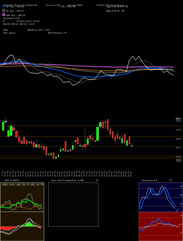
Task: Open the MACD histogram chart thumbnail
Action: [x=22, y=226]
